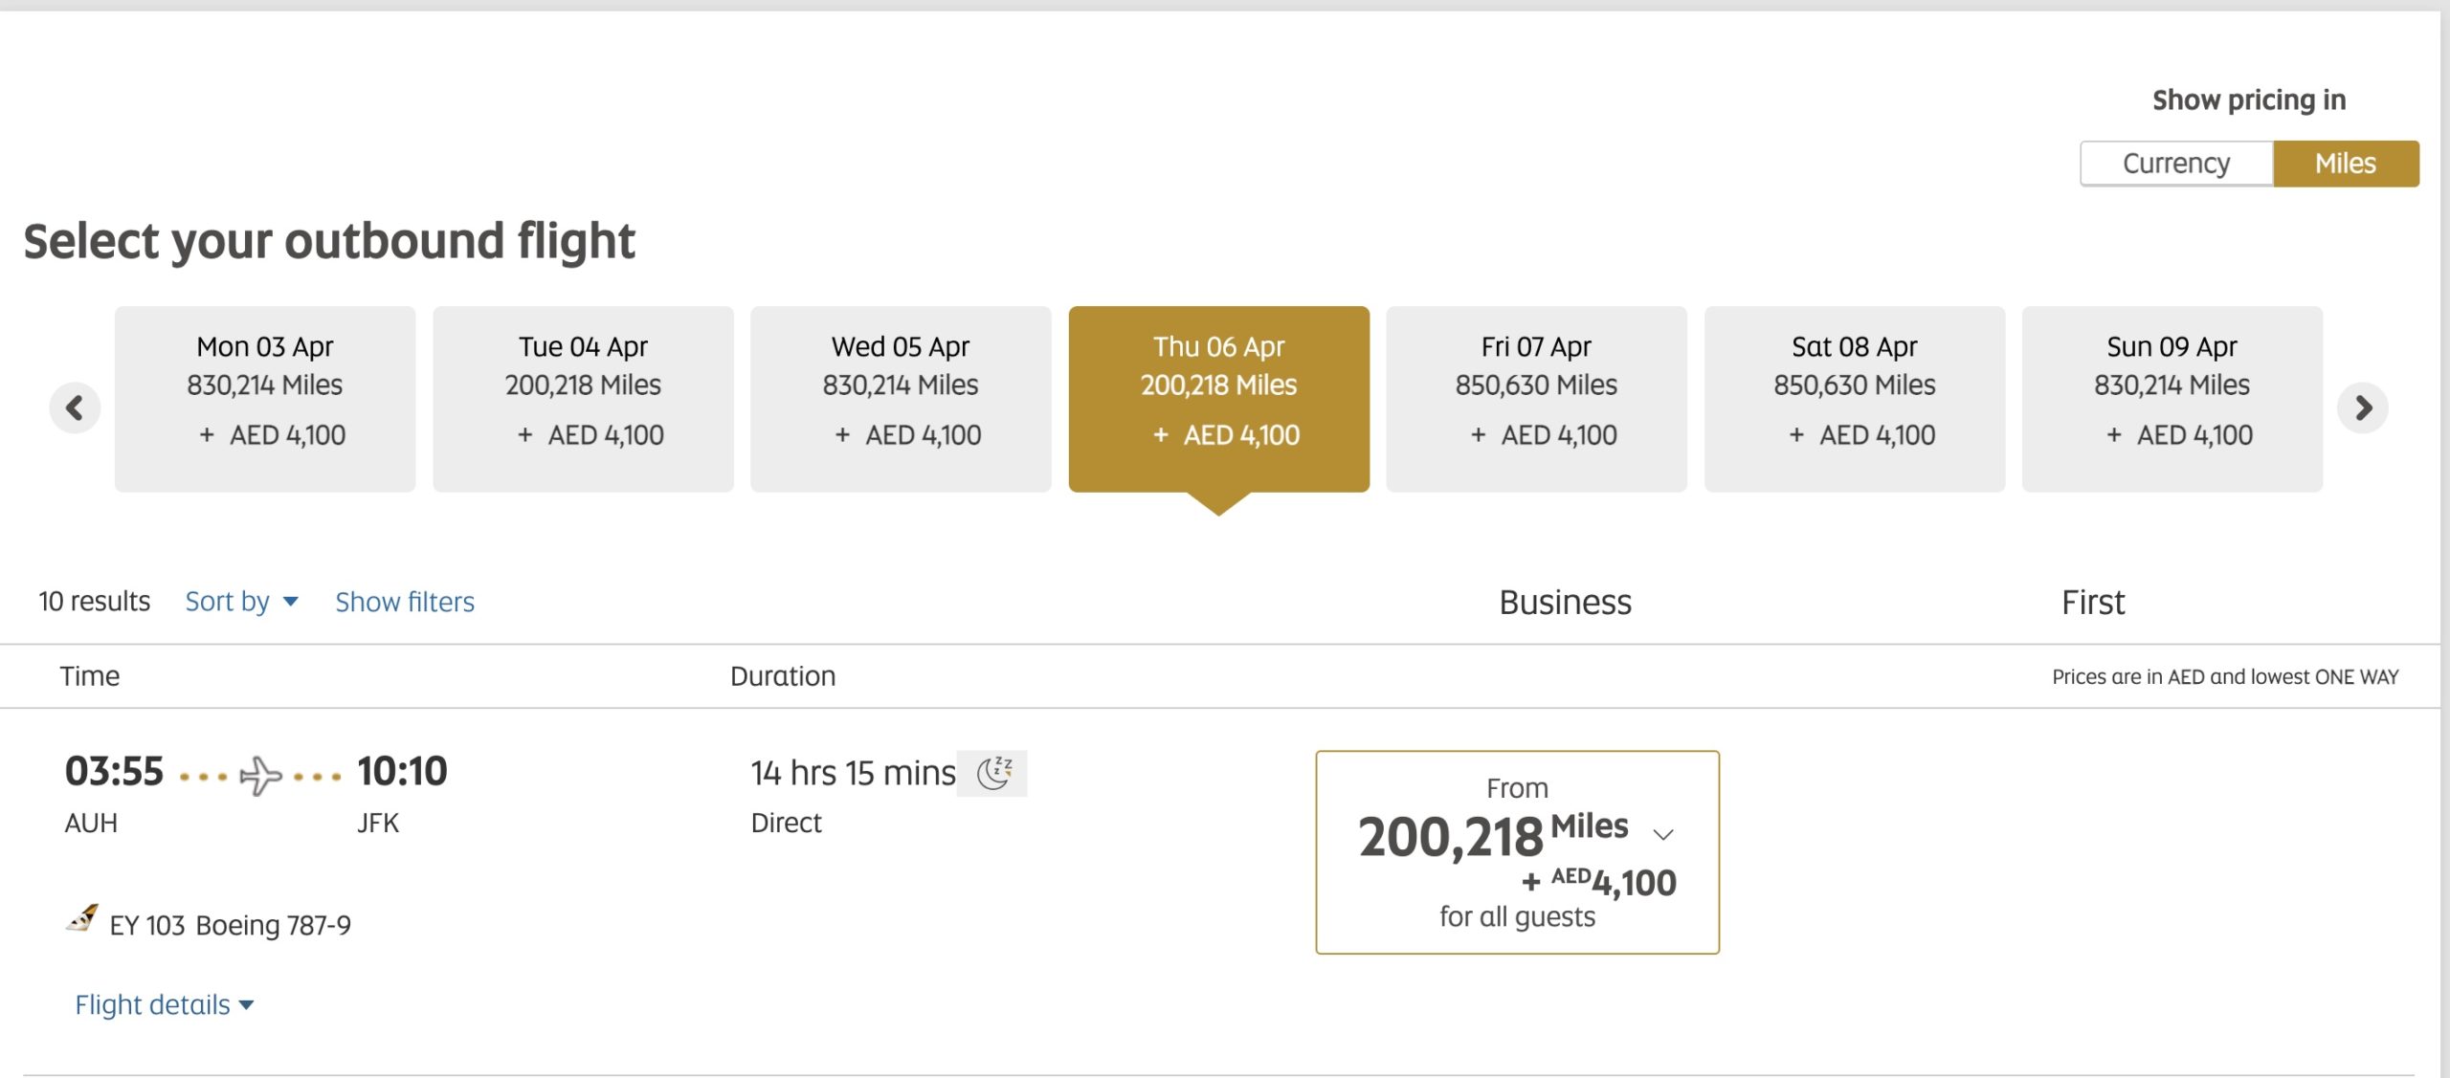Screen dimensions: 2450x1078
Task: Select the Business fare box
Action: tap(1517, 851)
